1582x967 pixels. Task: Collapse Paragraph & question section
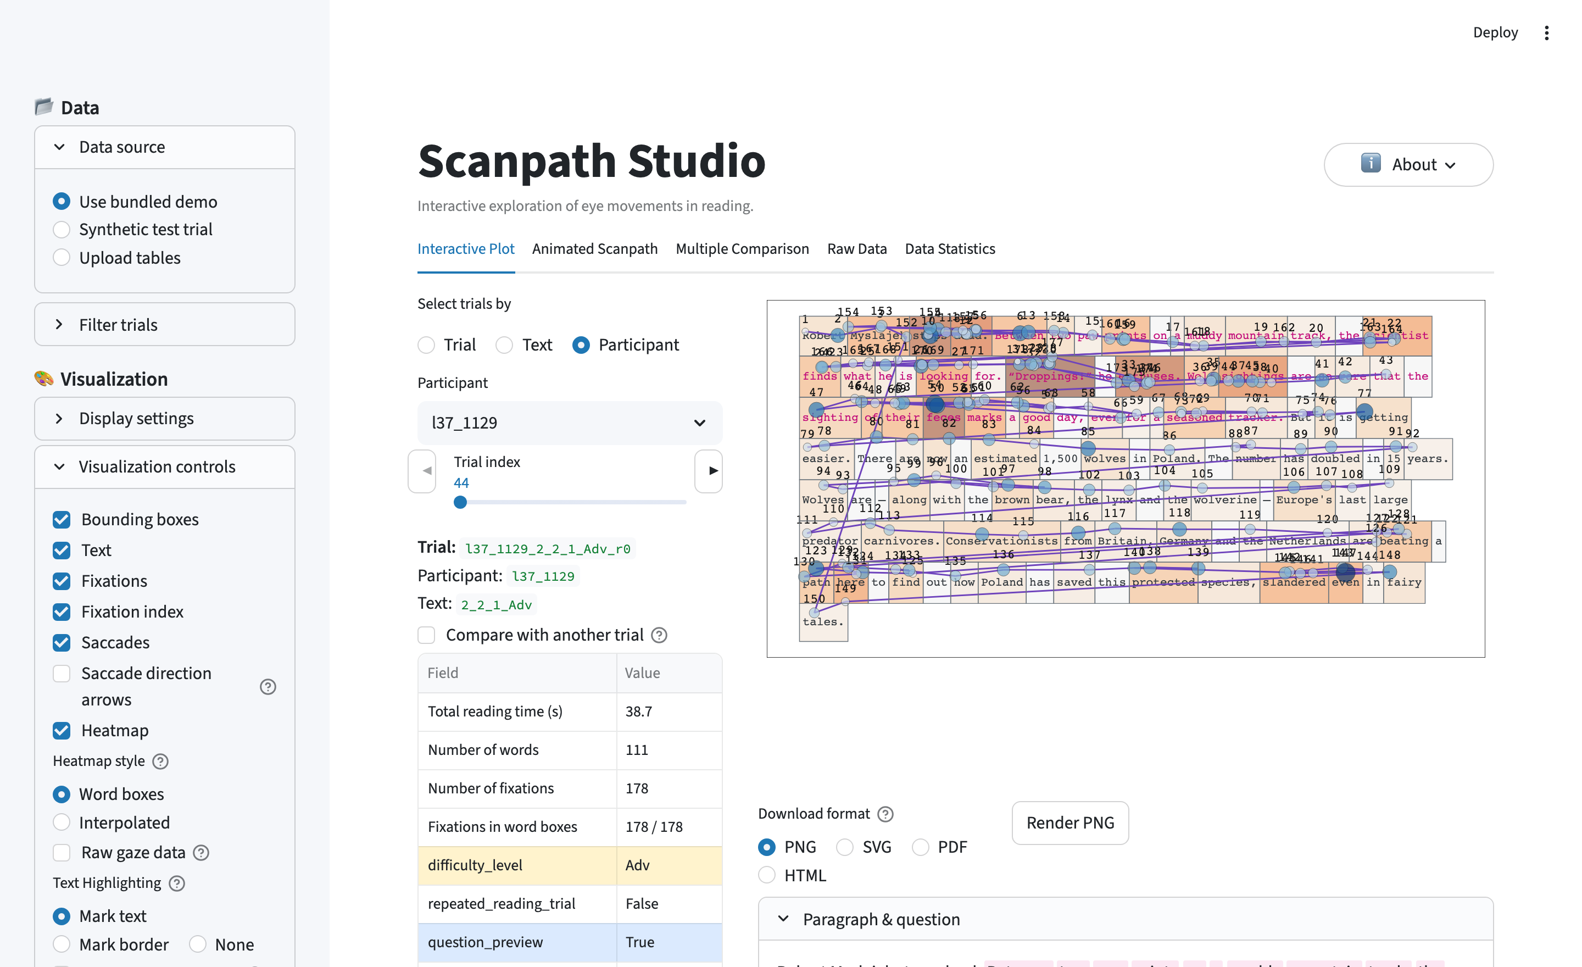[1126, 919]
